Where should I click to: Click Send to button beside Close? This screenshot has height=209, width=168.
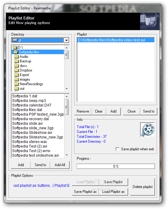coord(149,111)
